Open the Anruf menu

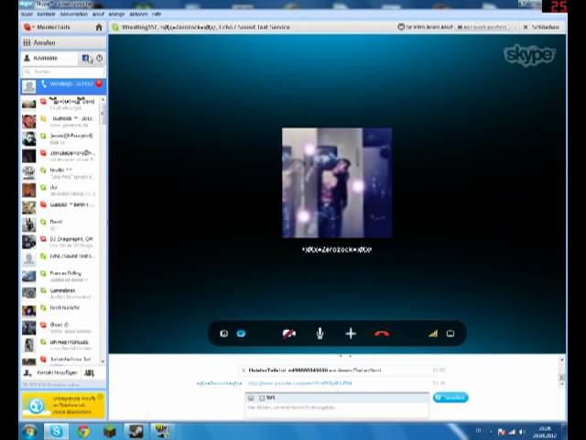98,14
